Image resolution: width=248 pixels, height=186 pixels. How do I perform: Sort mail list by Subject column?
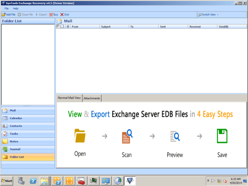114,27
